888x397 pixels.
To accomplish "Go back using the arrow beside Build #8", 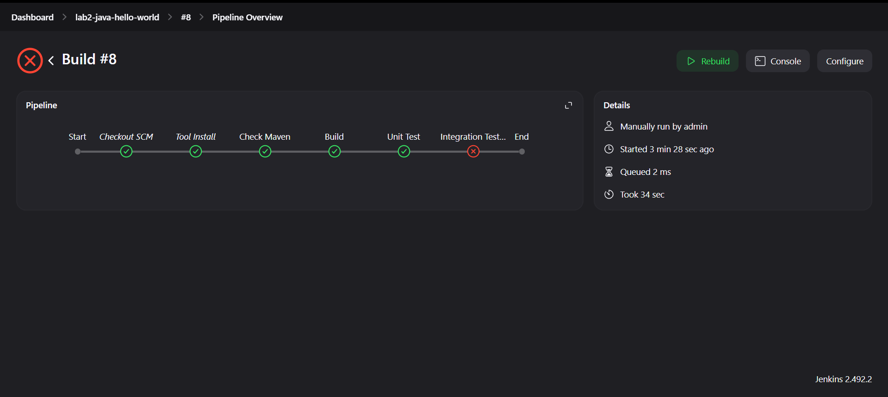I will click(51, 61).
